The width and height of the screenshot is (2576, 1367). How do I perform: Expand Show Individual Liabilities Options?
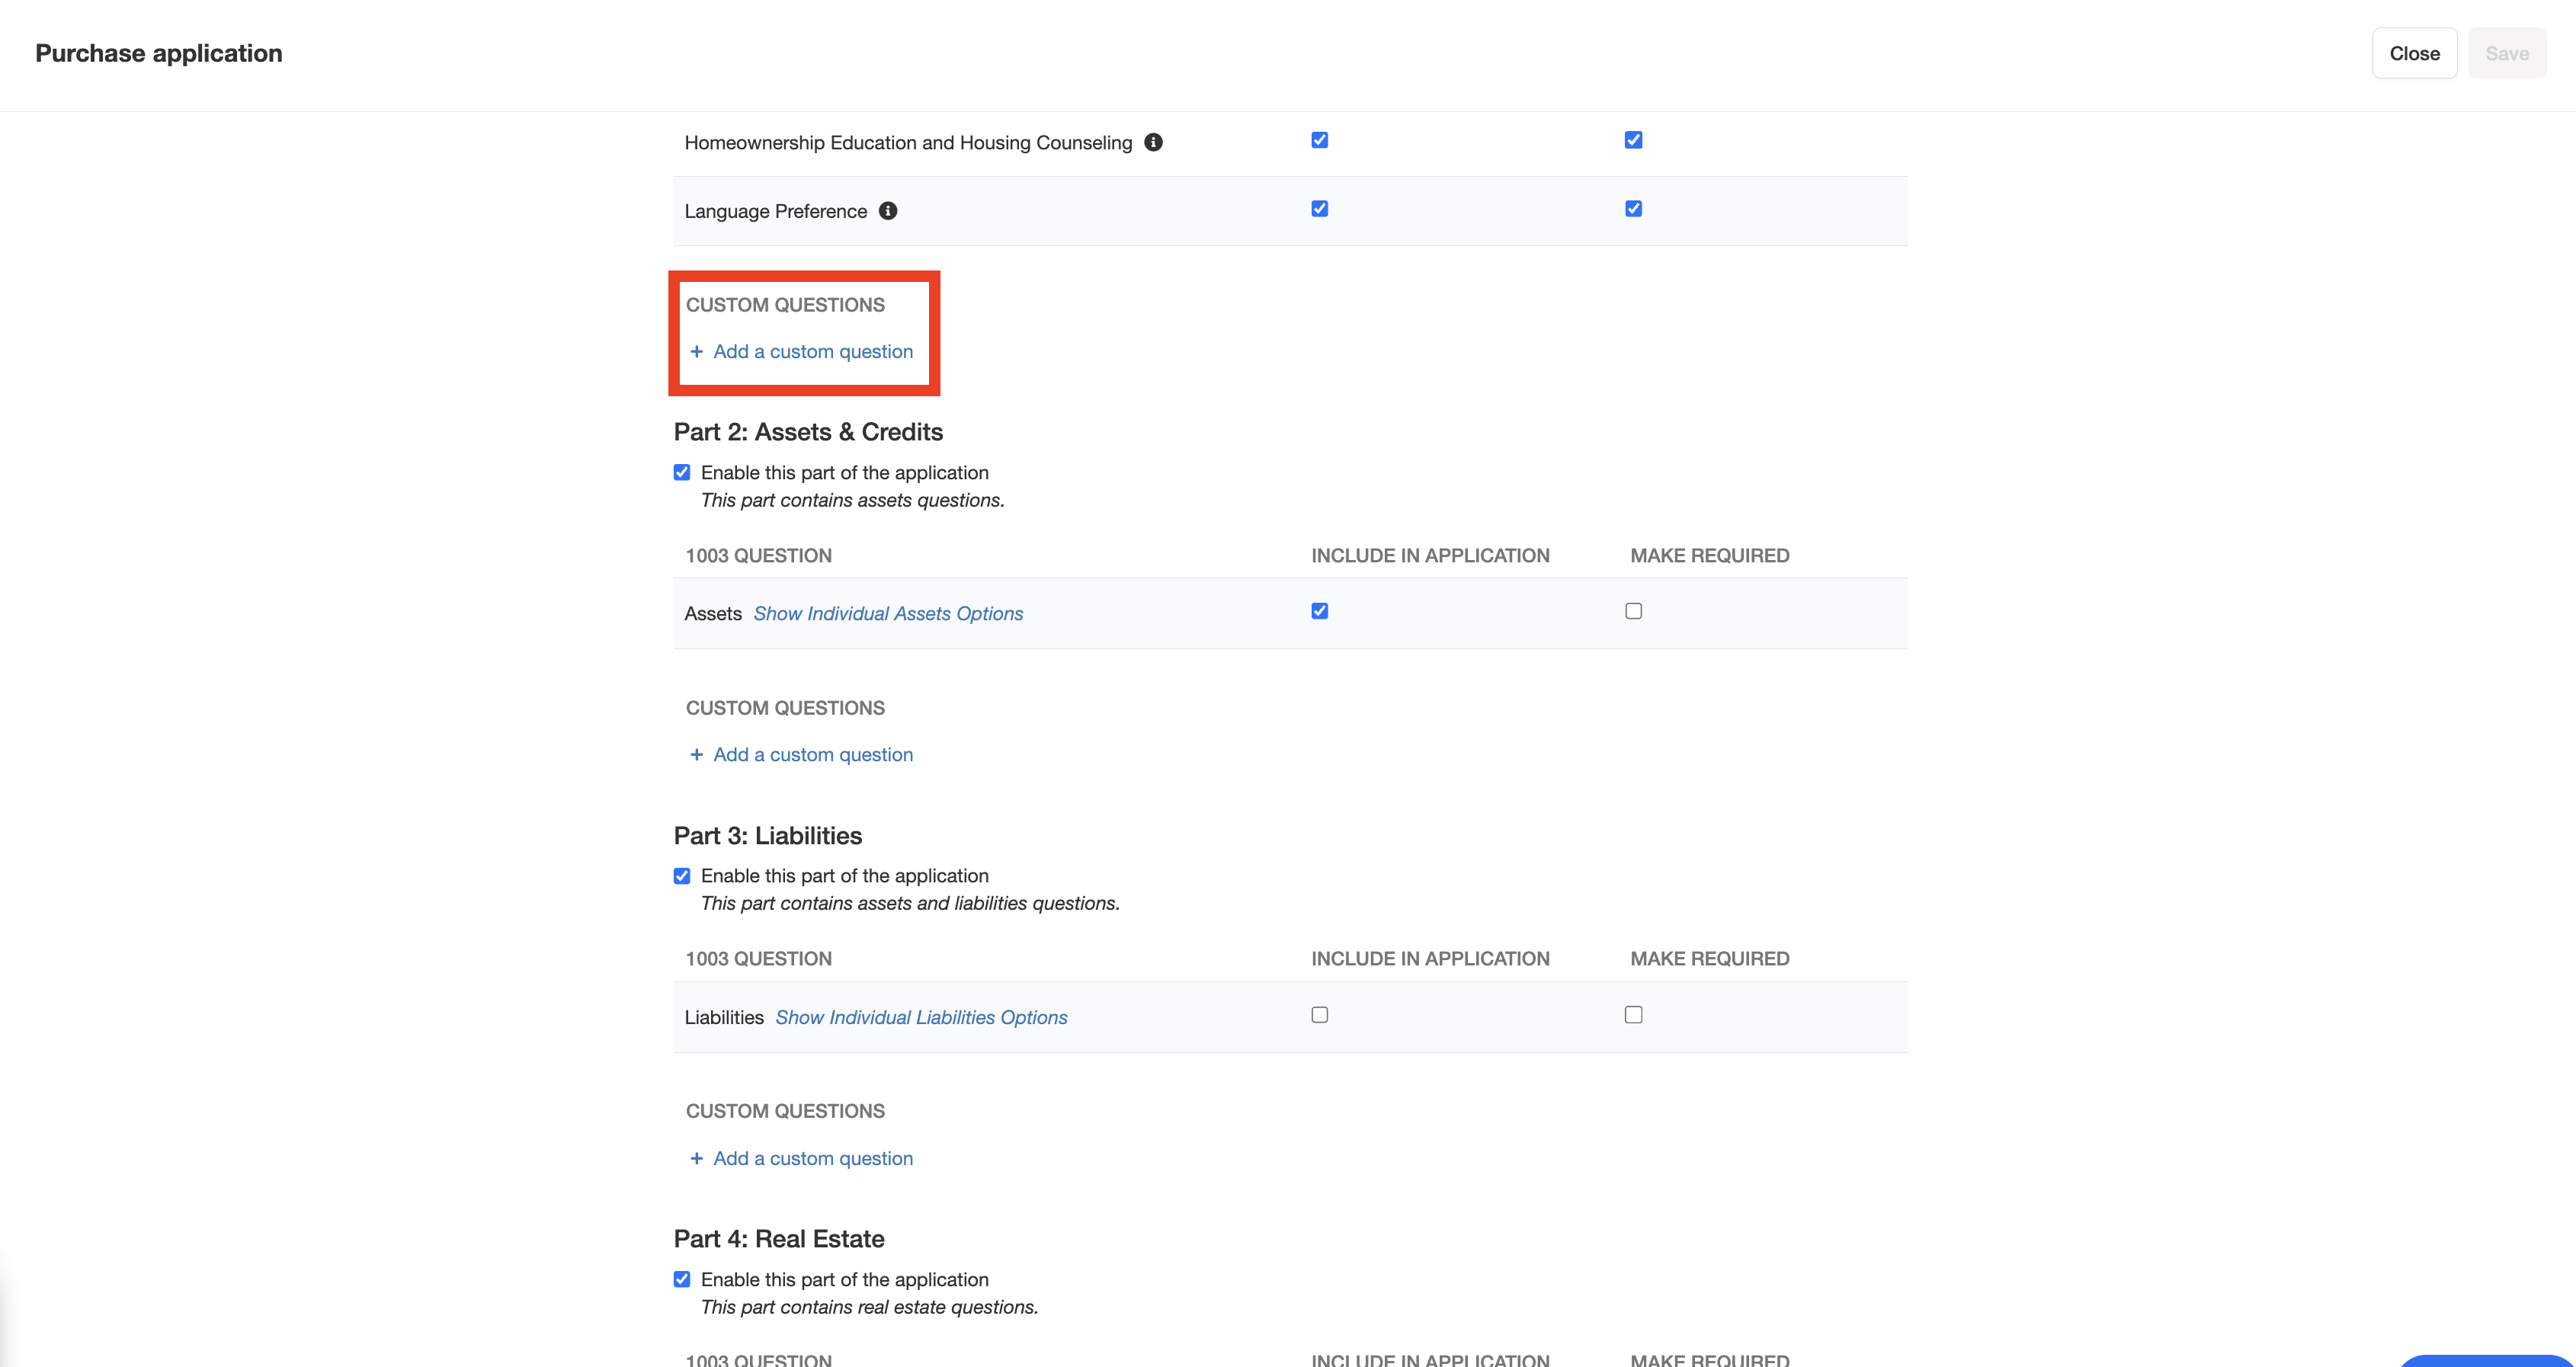[921, 1018]
